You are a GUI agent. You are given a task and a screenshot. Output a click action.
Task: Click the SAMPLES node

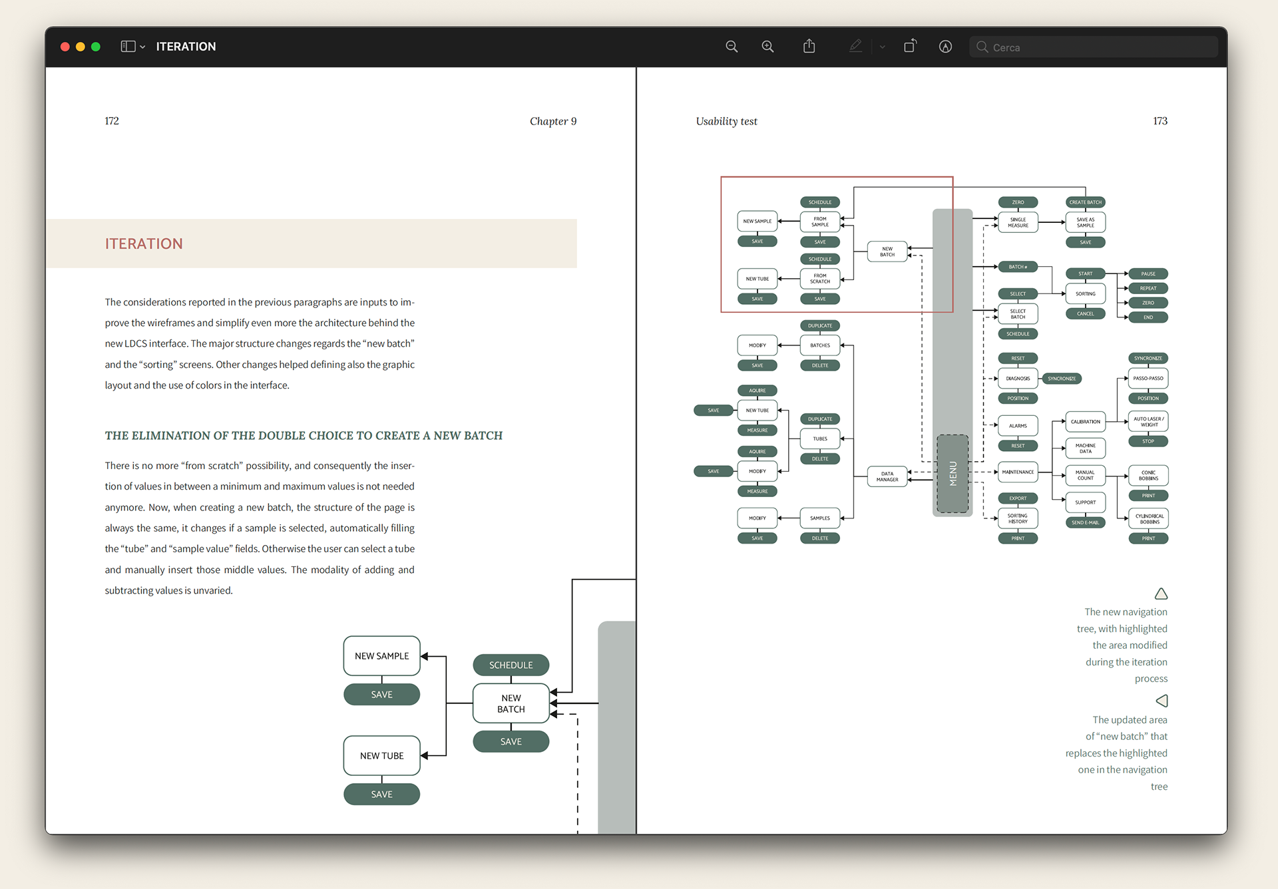click(x=820, y=518)
